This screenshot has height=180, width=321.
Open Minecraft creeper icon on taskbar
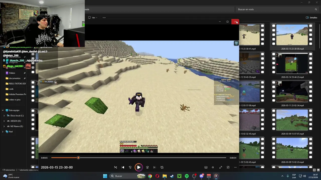click(x=179, y=176)
